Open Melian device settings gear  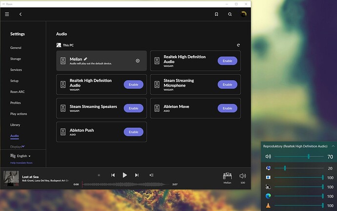pyautogui.click(x=138, y=61)
